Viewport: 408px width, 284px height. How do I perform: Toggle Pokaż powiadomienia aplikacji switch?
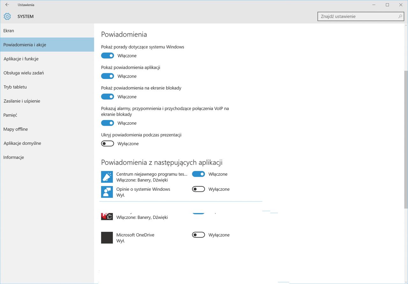[107, 76]
